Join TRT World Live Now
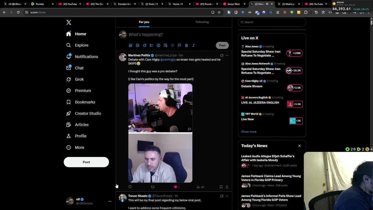This screenshot has width=373, height=210. coord(296,121)
